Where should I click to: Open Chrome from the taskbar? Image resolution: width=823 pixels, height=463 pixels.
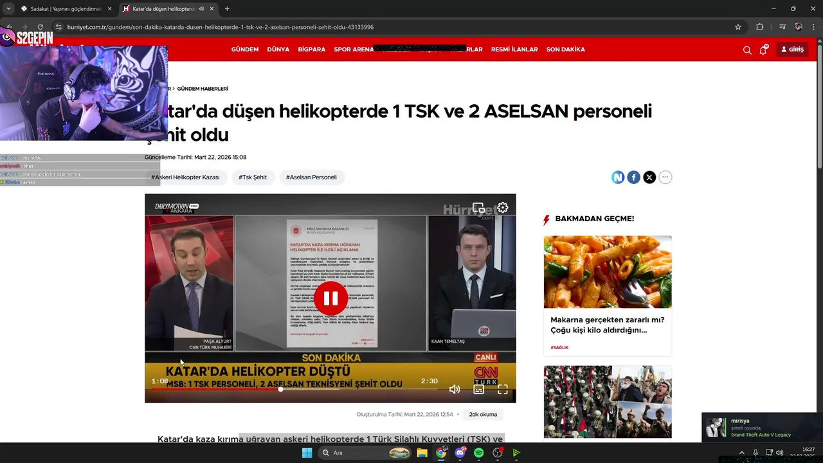coord(441,453)
